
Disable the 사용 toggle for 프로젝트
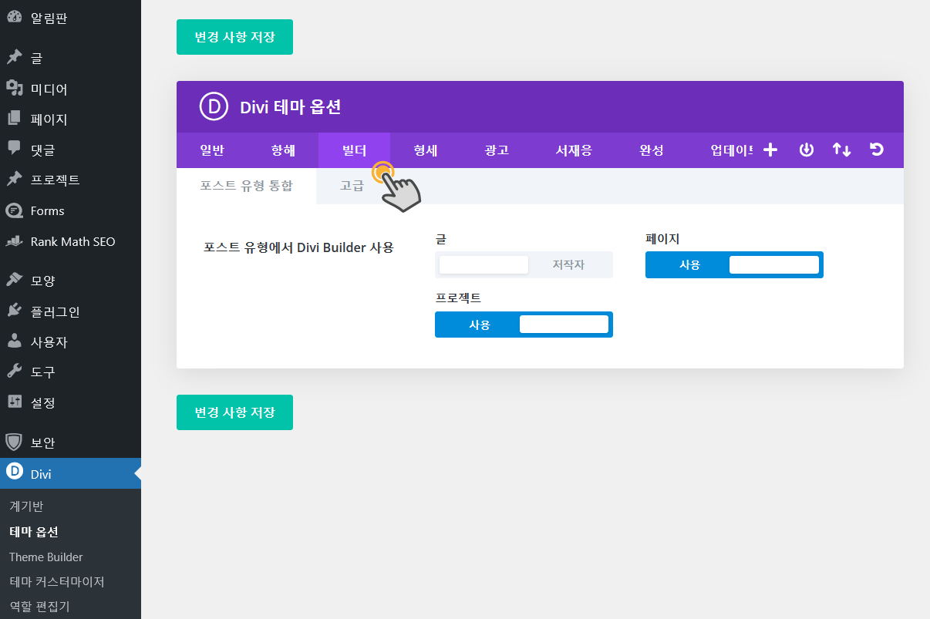[524, 324]
